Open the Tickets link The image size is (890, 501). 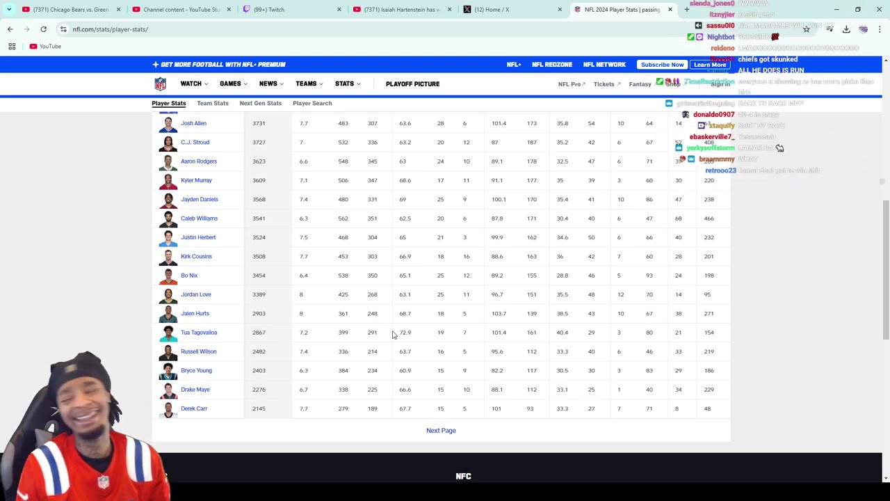tap(607, 84)
